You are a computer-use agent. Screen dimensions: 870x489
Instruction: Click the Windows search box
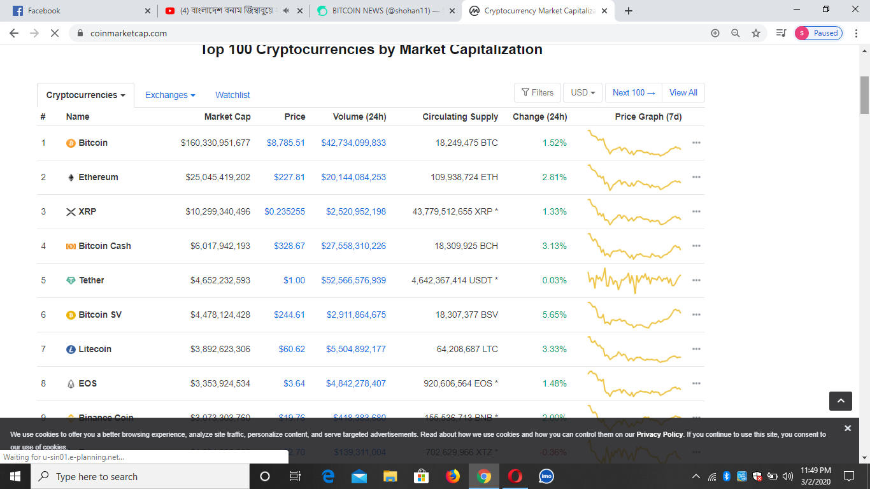click(140, 476)
